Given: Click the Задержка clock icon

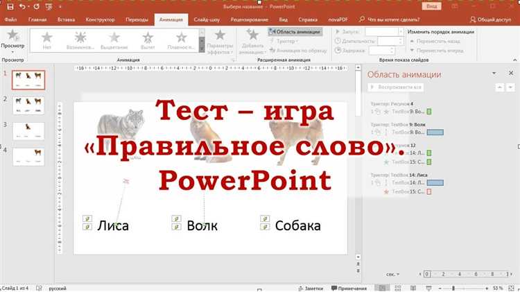Looking at the screenshot, I should click(x=338, y=51).
